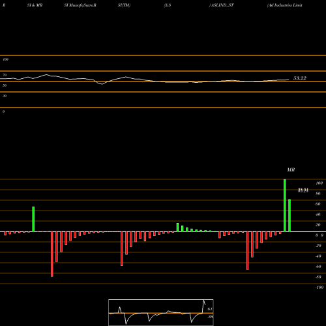Click the MR label above the histogram
The width and height of the screenshot is (326, 326).
(291, 170)
